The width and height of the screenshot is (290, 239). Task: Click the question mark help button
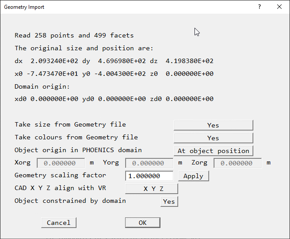(x=259, y=7)
